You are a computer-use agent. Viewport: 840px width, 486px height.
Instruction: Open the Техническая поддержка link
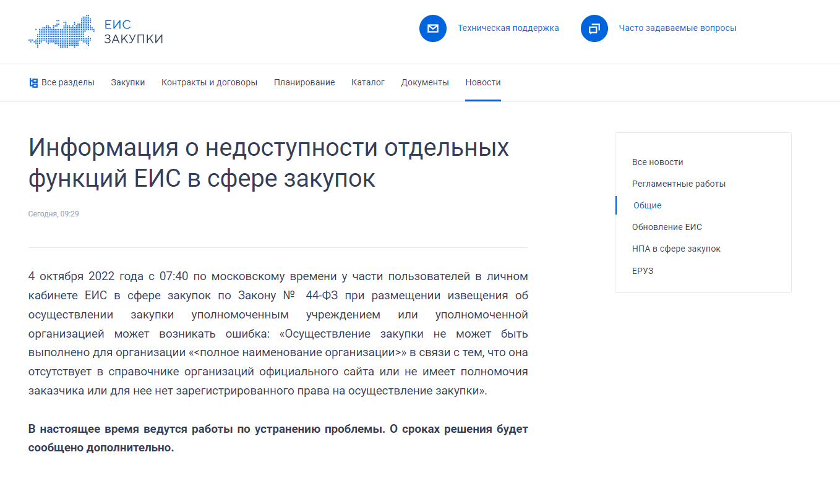[508, 28]
